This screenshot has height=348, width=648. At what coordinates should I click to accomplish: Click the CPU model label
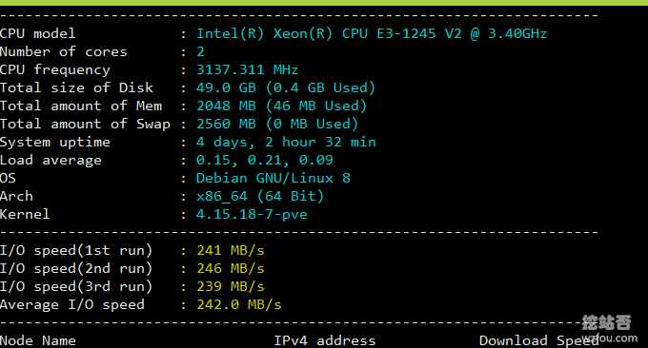pos(37,33)
